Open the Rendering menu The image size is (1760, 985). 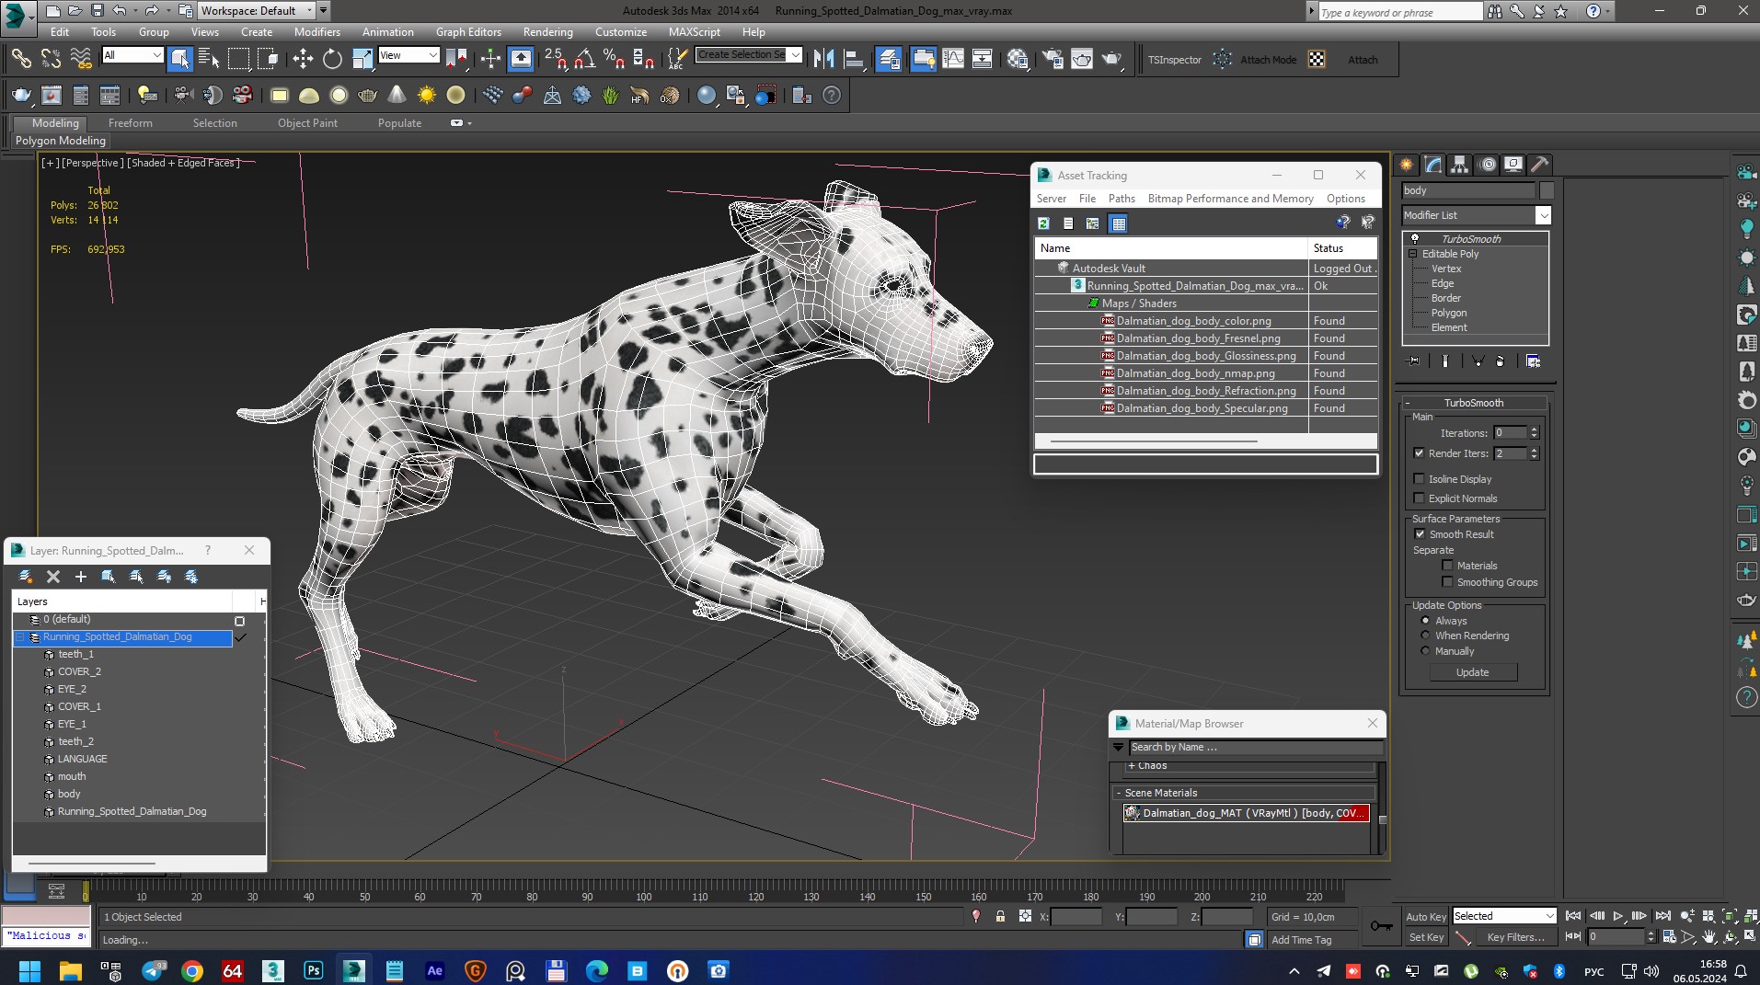click(x=547, y=31)
